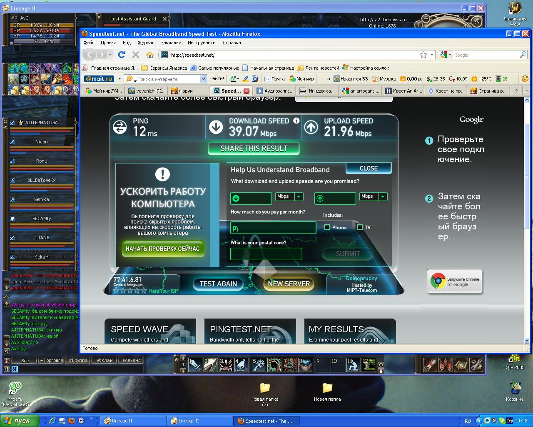Click the mail.ru logo in toolbar
This screenshot has height=427, width=533.
[99, 79]
